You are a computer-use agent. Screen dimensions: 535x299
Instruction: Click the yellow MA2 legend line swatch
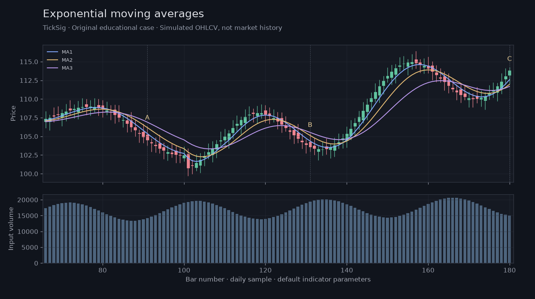point(52,60)
